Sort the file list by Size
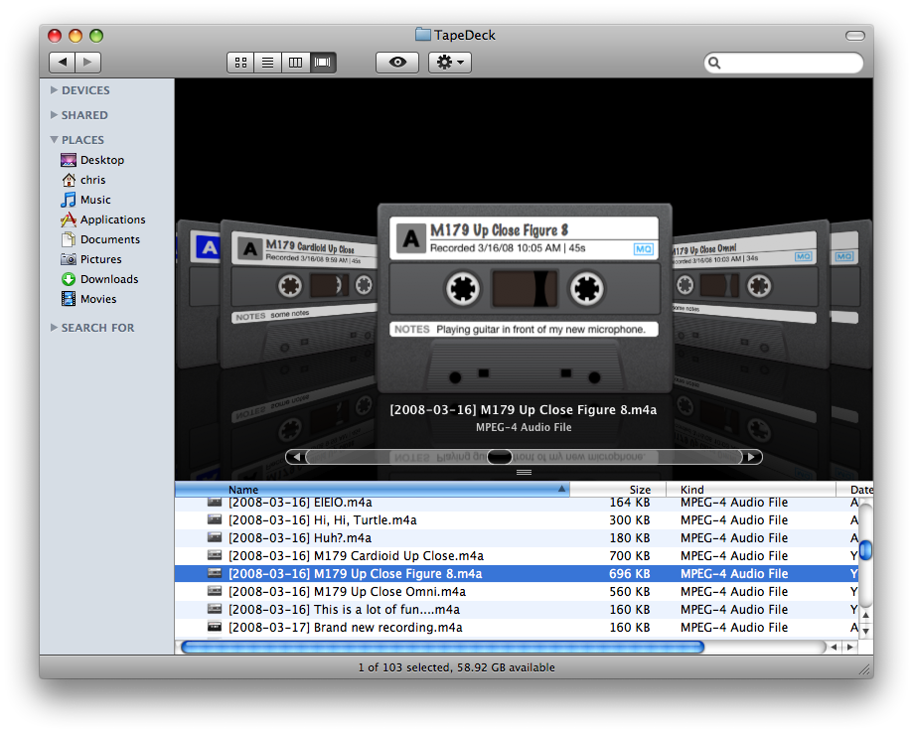 click(617, 490)
